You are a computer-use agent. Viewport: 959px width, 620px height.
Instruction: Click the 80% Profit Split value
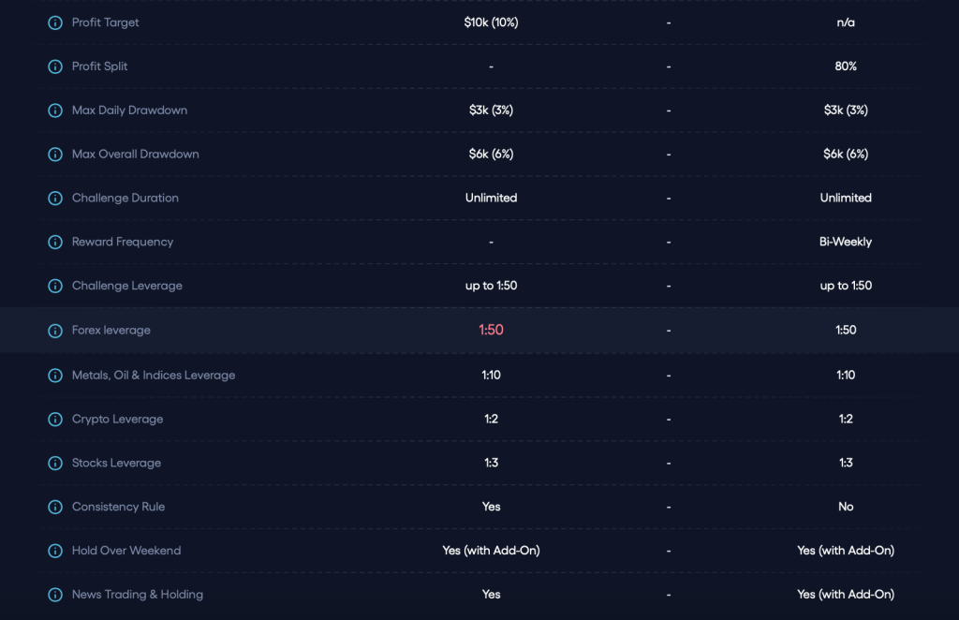click(846, 66)
